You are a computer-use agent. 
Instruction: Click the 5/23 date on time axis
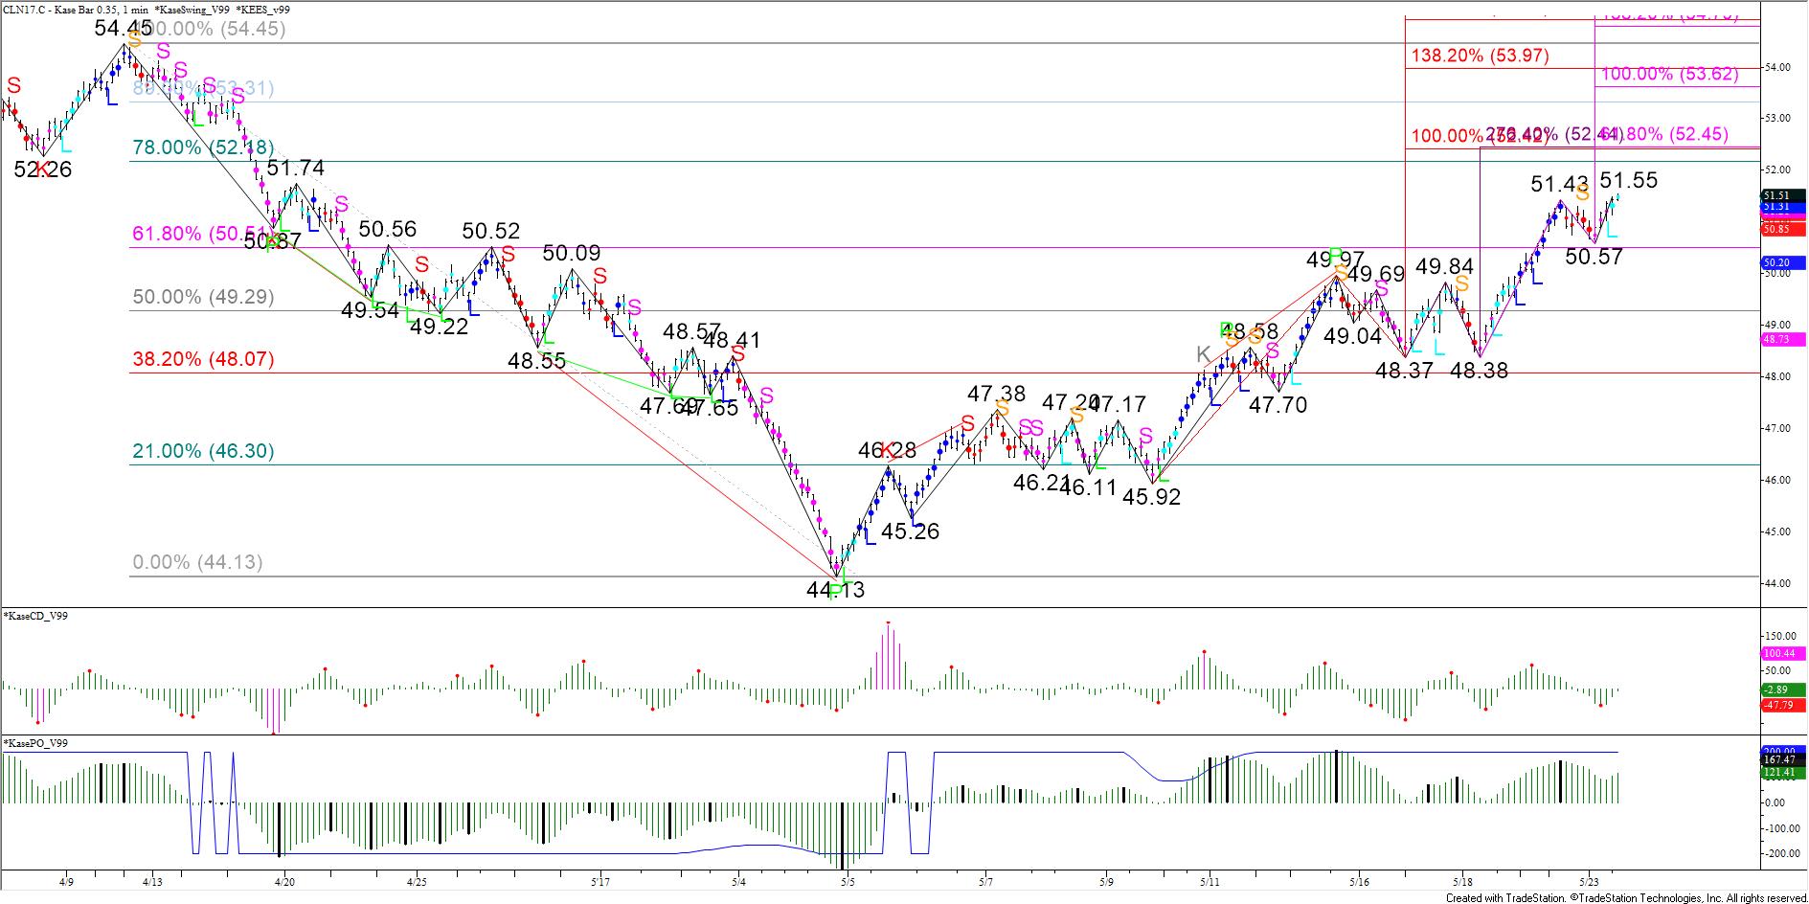click(1589, 881)
